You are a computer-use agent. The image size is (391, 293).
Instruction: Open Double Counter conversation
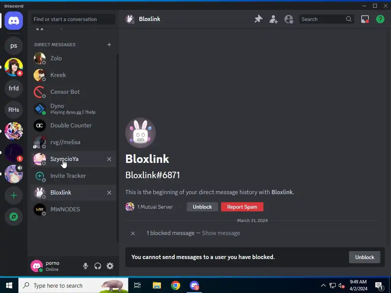coord(73,125)
